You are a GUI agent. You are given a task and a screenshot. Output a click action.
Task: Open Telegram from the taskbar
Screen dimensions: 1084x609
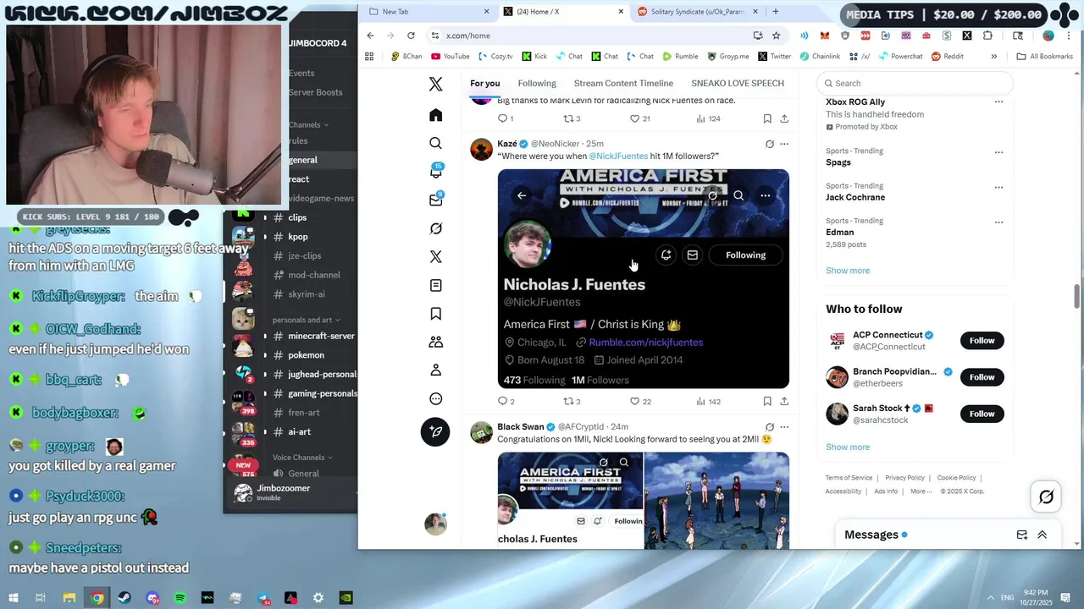pyautogui.click(x=263, y=598)
